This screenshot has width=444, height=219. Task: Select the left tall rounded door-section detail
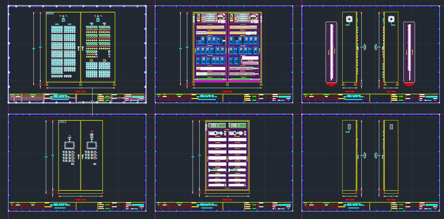(331, 52)
